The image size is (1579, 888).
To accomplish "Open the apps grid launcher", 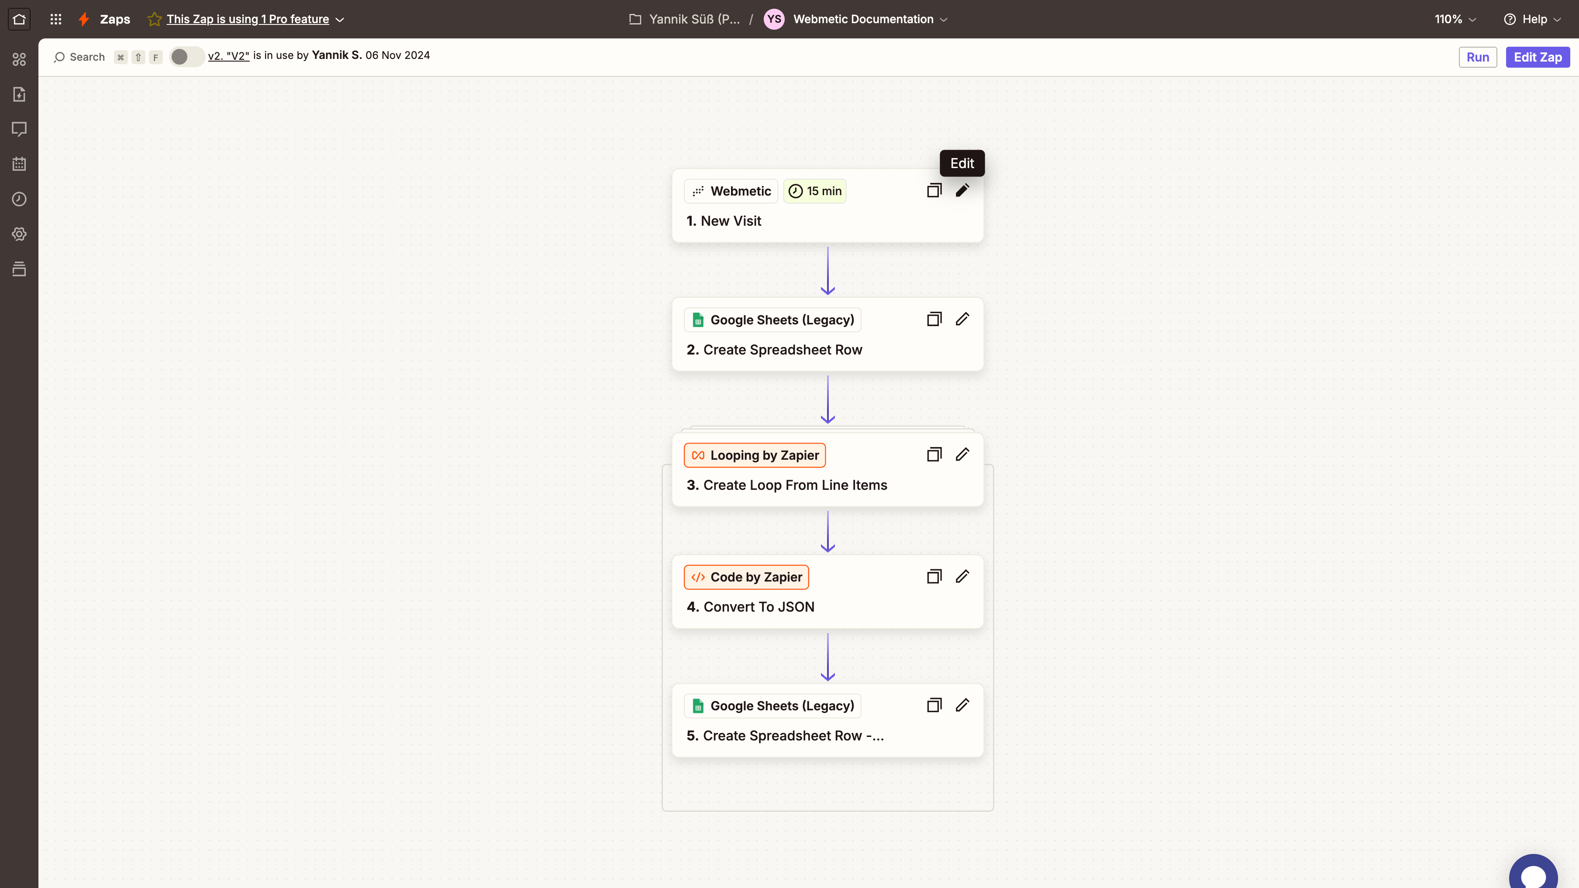I will coord(56,19).
